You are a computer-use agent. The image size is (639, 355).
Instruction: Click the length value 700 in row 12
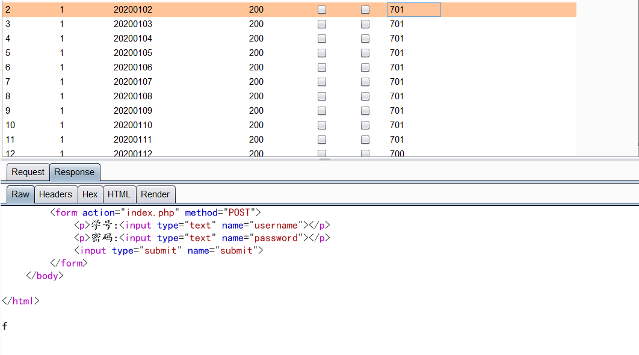click(x=397, y=153)
